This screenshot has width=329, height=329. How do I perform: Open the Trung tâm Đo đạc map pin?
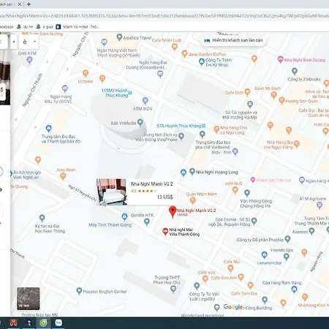[49, 128]
